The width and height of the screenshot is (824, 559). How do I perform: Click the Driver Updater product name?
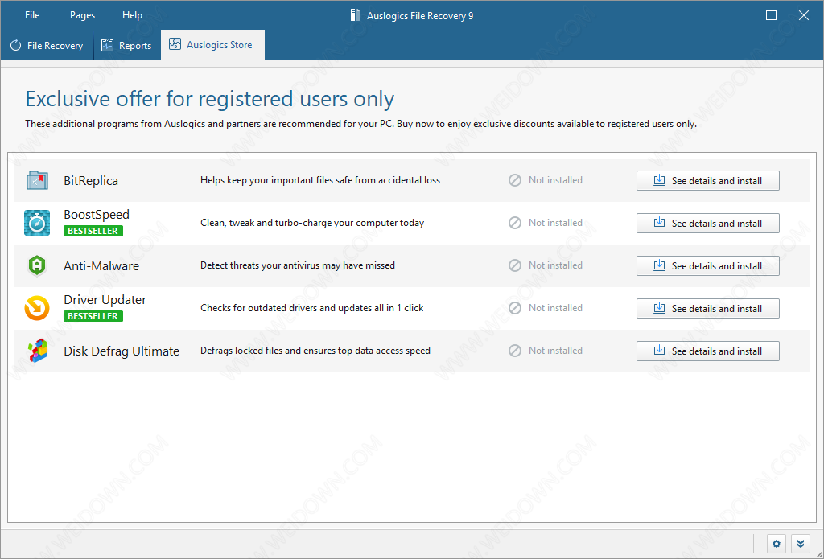[x=105, y=300]
